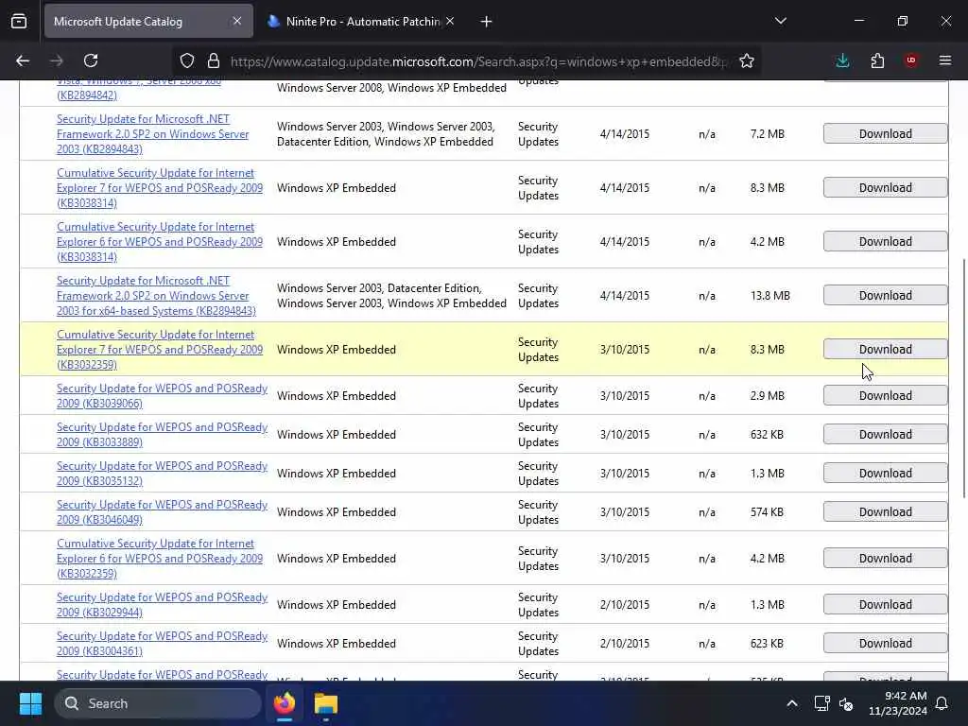968x726 pixels.
Task: Open Firefox View tab list icon
Action: click(x=19, y=22)
